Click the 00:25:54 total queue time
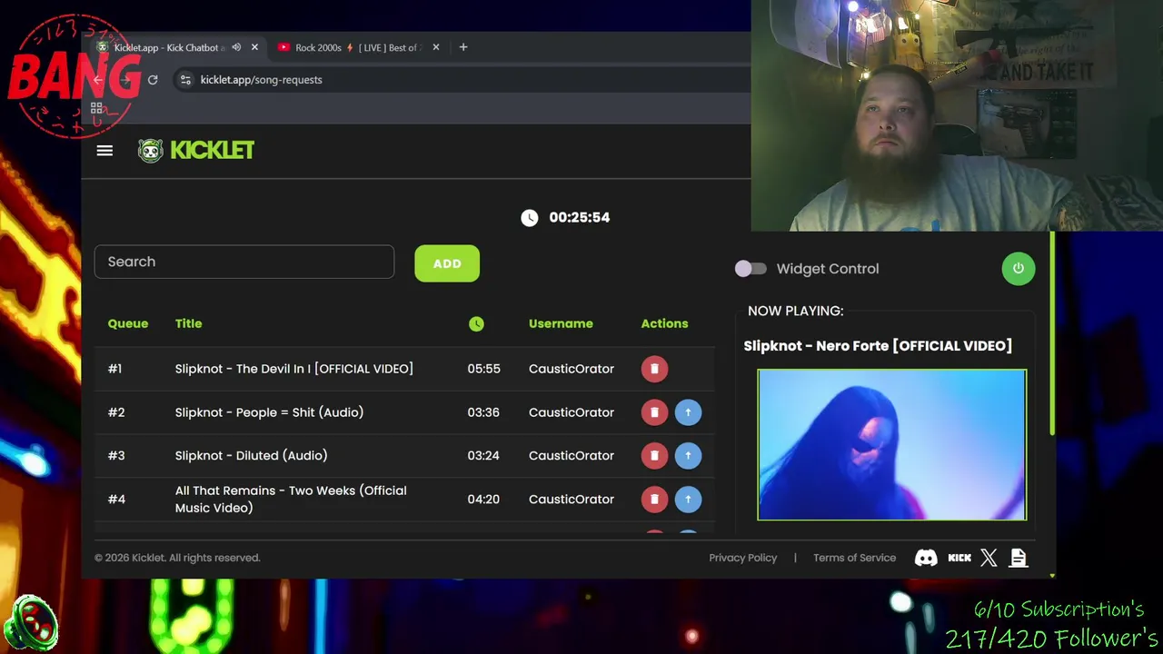 point(580,217)
